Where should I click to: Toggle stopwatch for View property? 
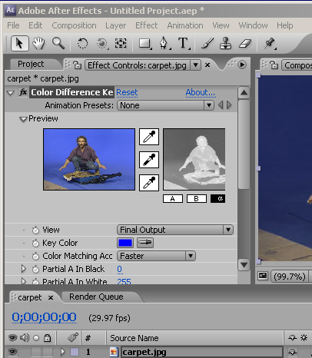click(35, 230)
